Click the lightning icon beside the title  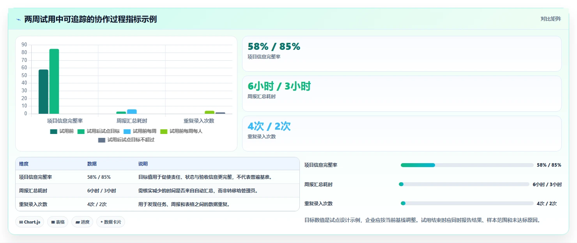click(x=18, y=19)
